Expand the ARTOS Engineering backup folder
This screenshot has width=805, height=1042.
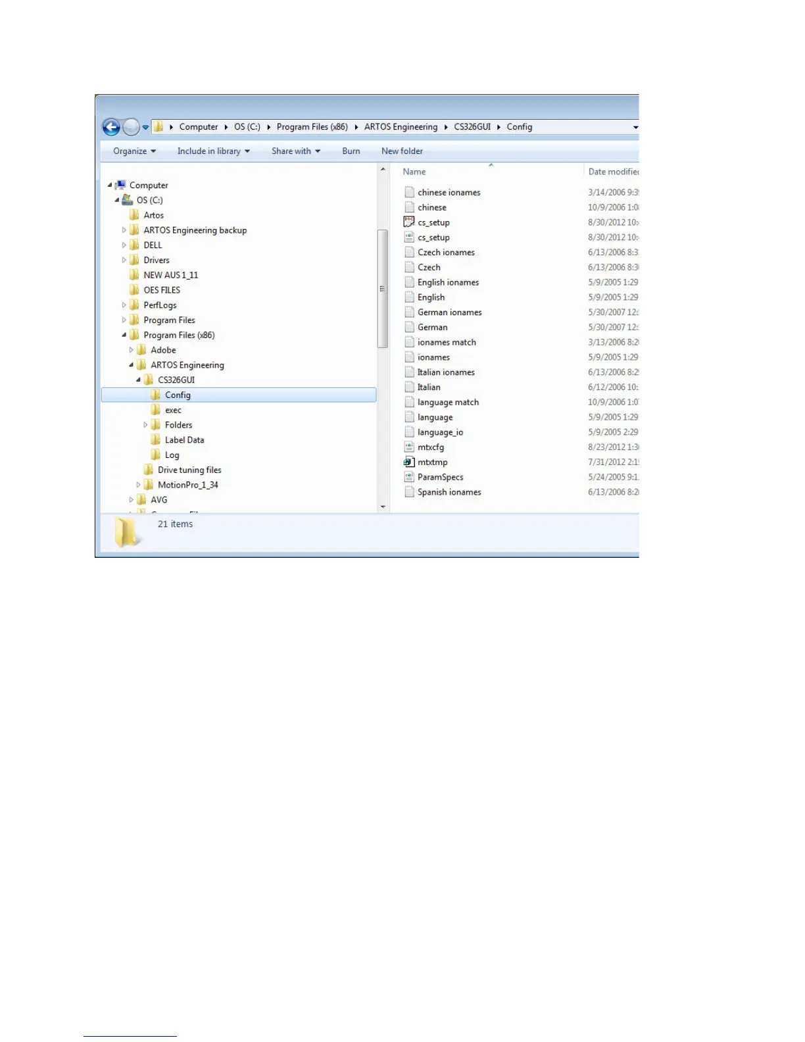(x=124, y=230)
